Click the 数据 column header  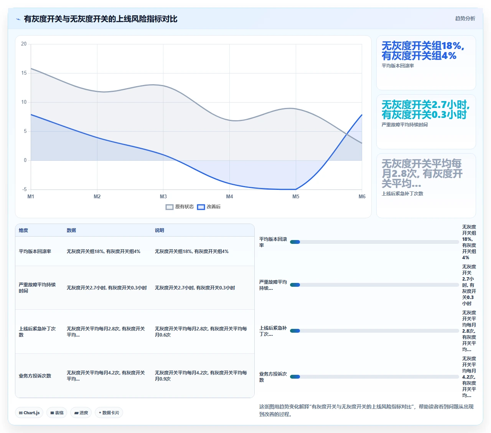coord(71,230)
